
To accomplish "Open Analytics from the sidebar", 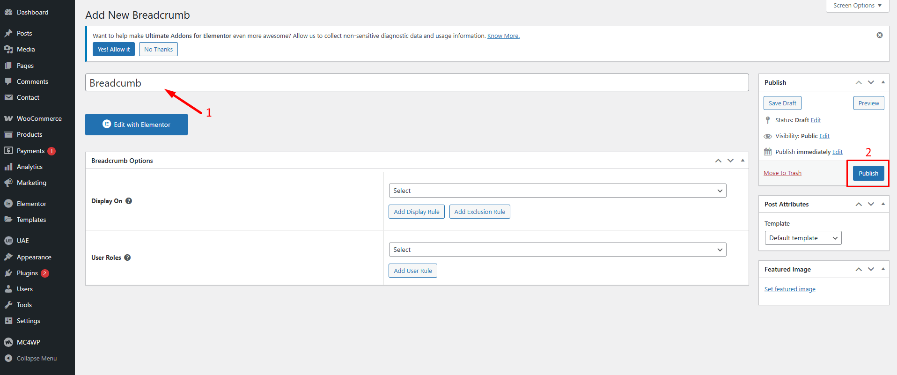I will tap(29, 167).
